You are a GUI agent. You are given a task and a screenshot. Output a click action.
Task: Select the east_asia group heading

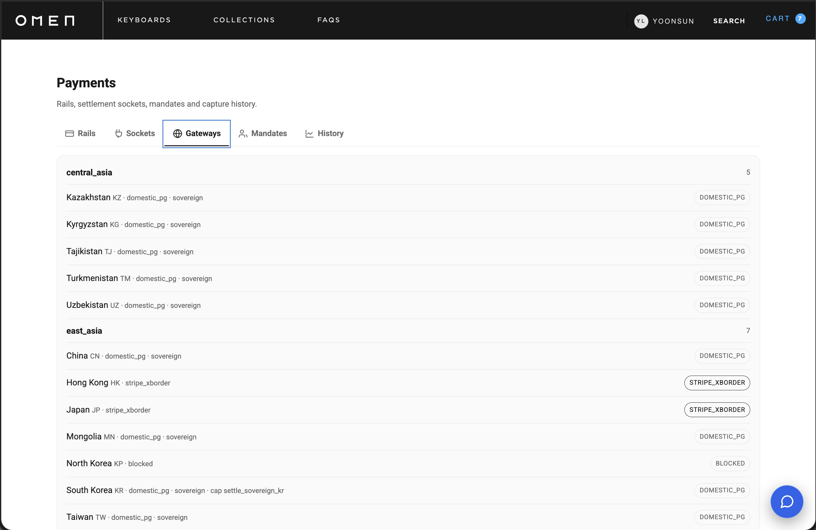[84, 331]
